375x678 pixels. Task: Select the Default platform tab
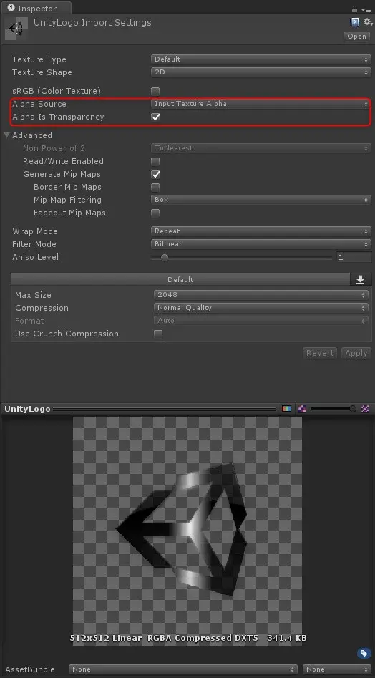[x=180, y=280]
